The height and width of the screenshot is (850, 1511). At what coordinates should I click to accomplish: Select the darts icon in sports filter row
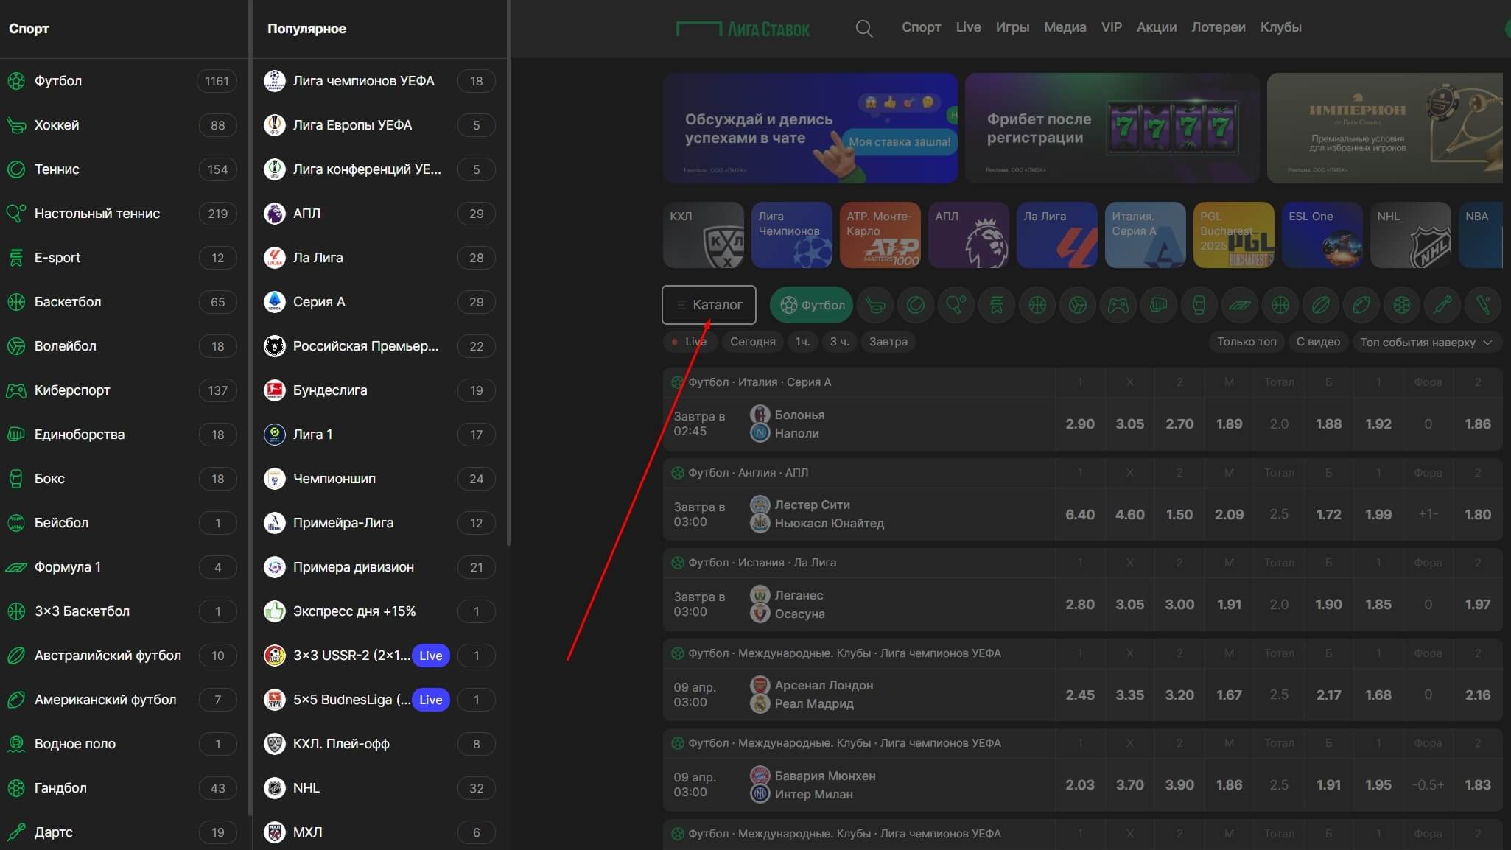1442,305
